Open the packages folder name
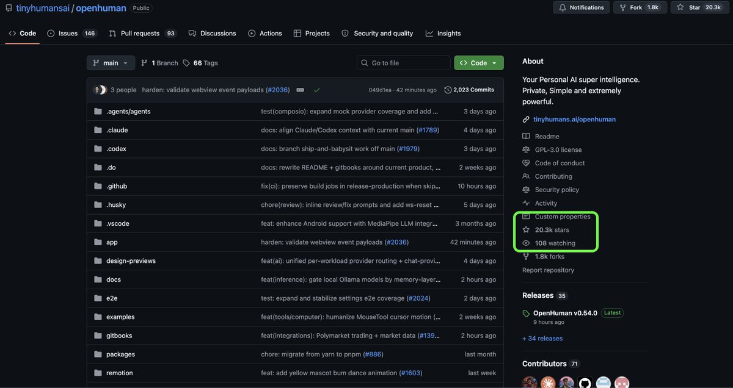 pos(120,354)
